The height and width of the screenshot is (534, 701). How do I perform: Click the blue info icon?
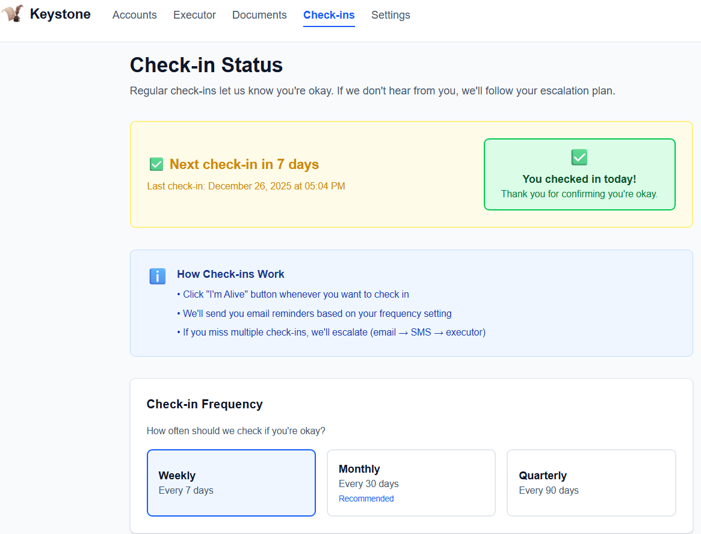157,276
